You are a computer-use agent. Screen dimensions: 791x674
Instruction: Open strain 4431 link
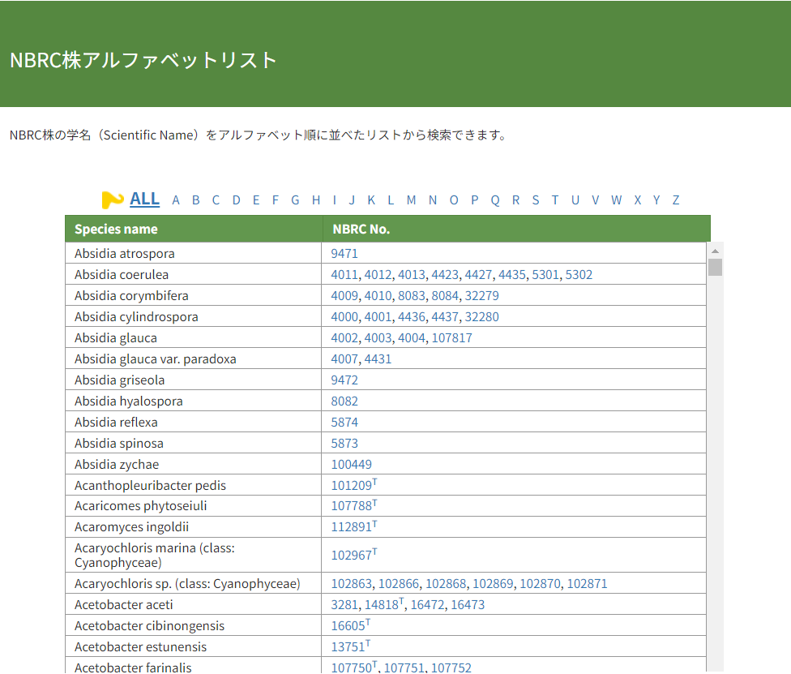pos(378,359)
